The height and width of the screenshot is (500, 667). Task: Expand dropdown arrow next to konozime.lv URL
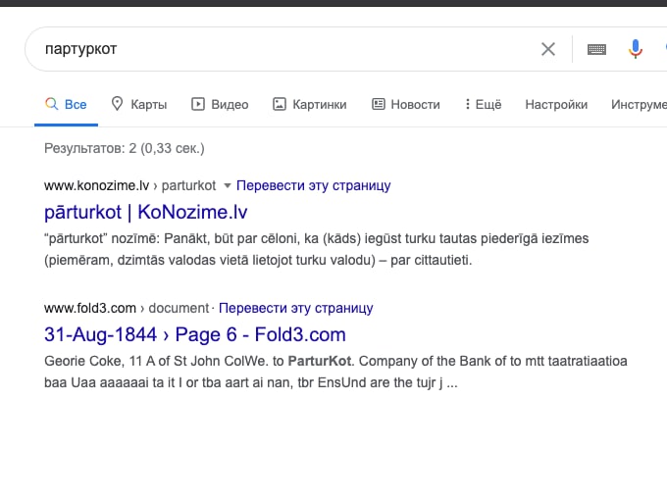click(x=227, y=185)
